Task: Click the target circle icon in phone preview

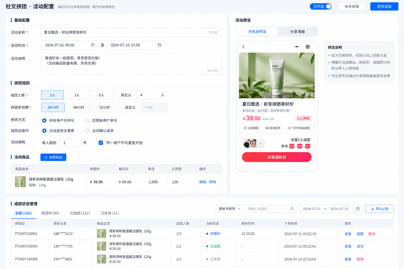Action: 307,47
